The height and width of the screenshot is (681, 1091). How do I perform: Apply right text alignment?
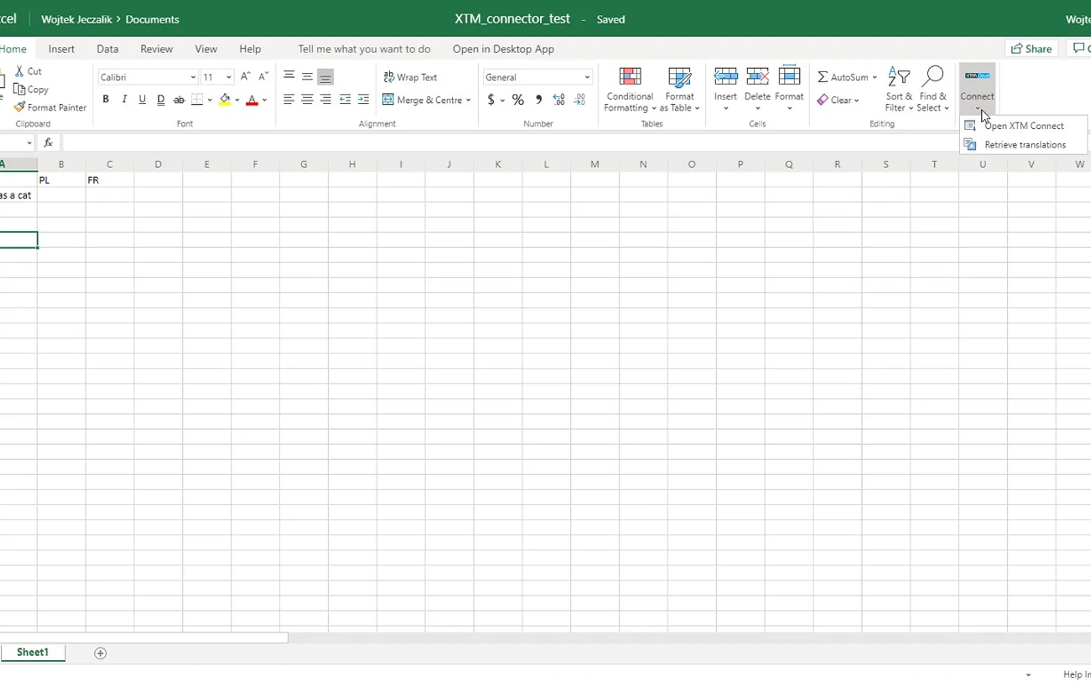(326, 99)
